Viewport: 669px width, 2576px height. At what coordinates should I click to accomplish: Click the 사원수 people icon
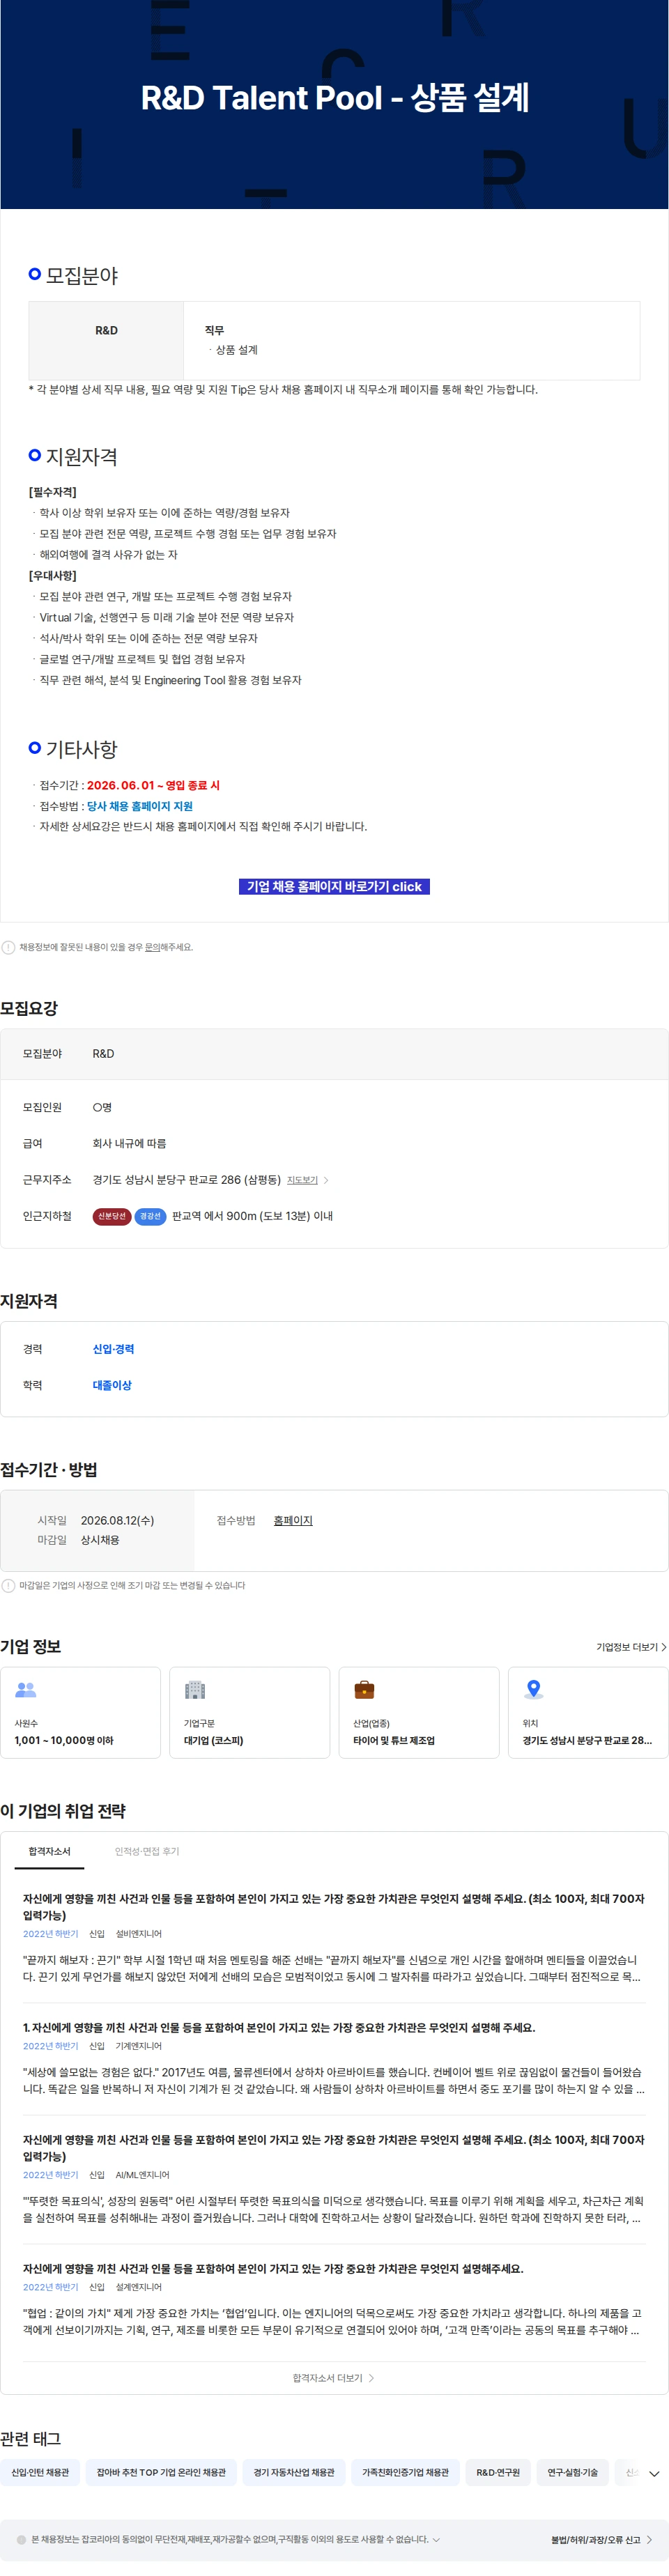pos(26,1689)
